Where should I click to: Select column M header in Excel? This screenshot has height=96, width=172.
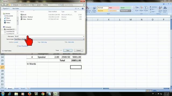coord(131,19)
